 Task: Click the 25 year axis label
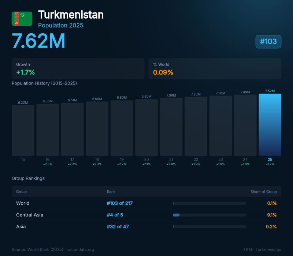coord(270,159)
